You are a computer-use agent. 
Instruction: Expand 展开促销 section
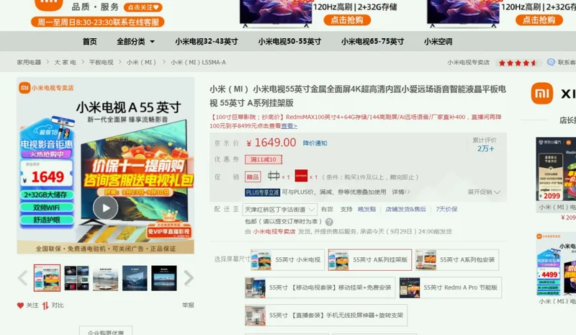tap(484, 192)
